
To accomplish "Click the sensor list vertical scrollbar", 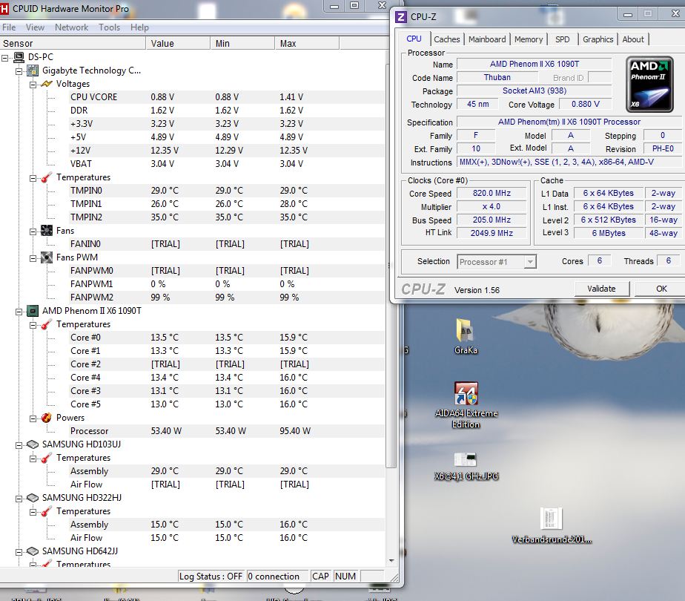I will coord(391,266).
